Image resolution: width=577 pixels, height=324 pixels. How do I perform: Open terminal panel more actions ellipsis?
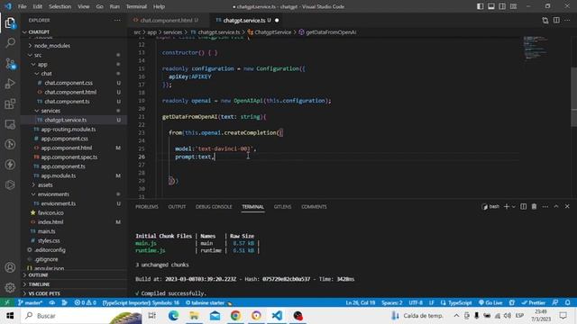545,207
